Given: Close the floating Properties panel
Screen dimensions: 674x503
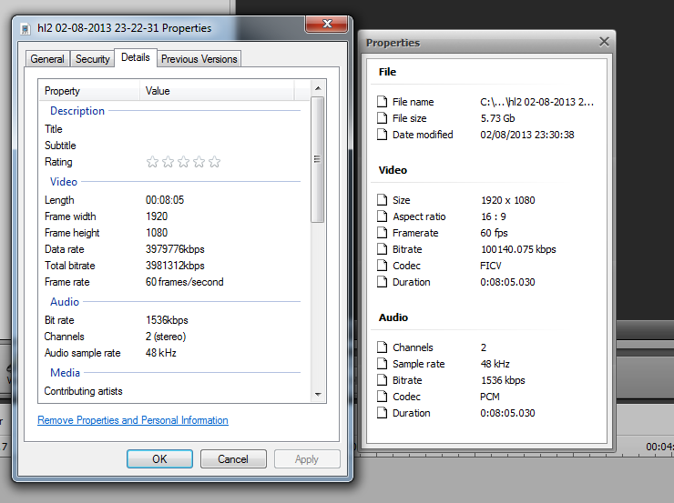Looking at the screenshot, I should (604, 42).
